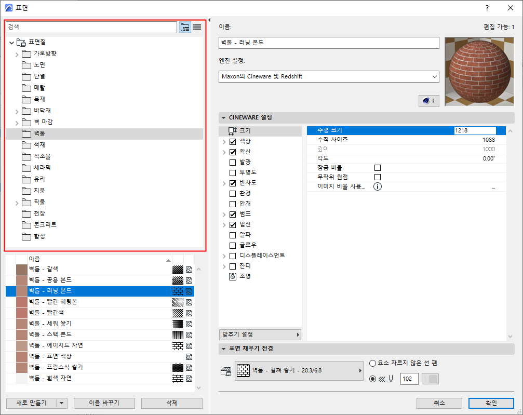This screenshot has width=523, height=415.
Task: Check the 잠금 비율 lock ratio box
Action: pos(378,168)
